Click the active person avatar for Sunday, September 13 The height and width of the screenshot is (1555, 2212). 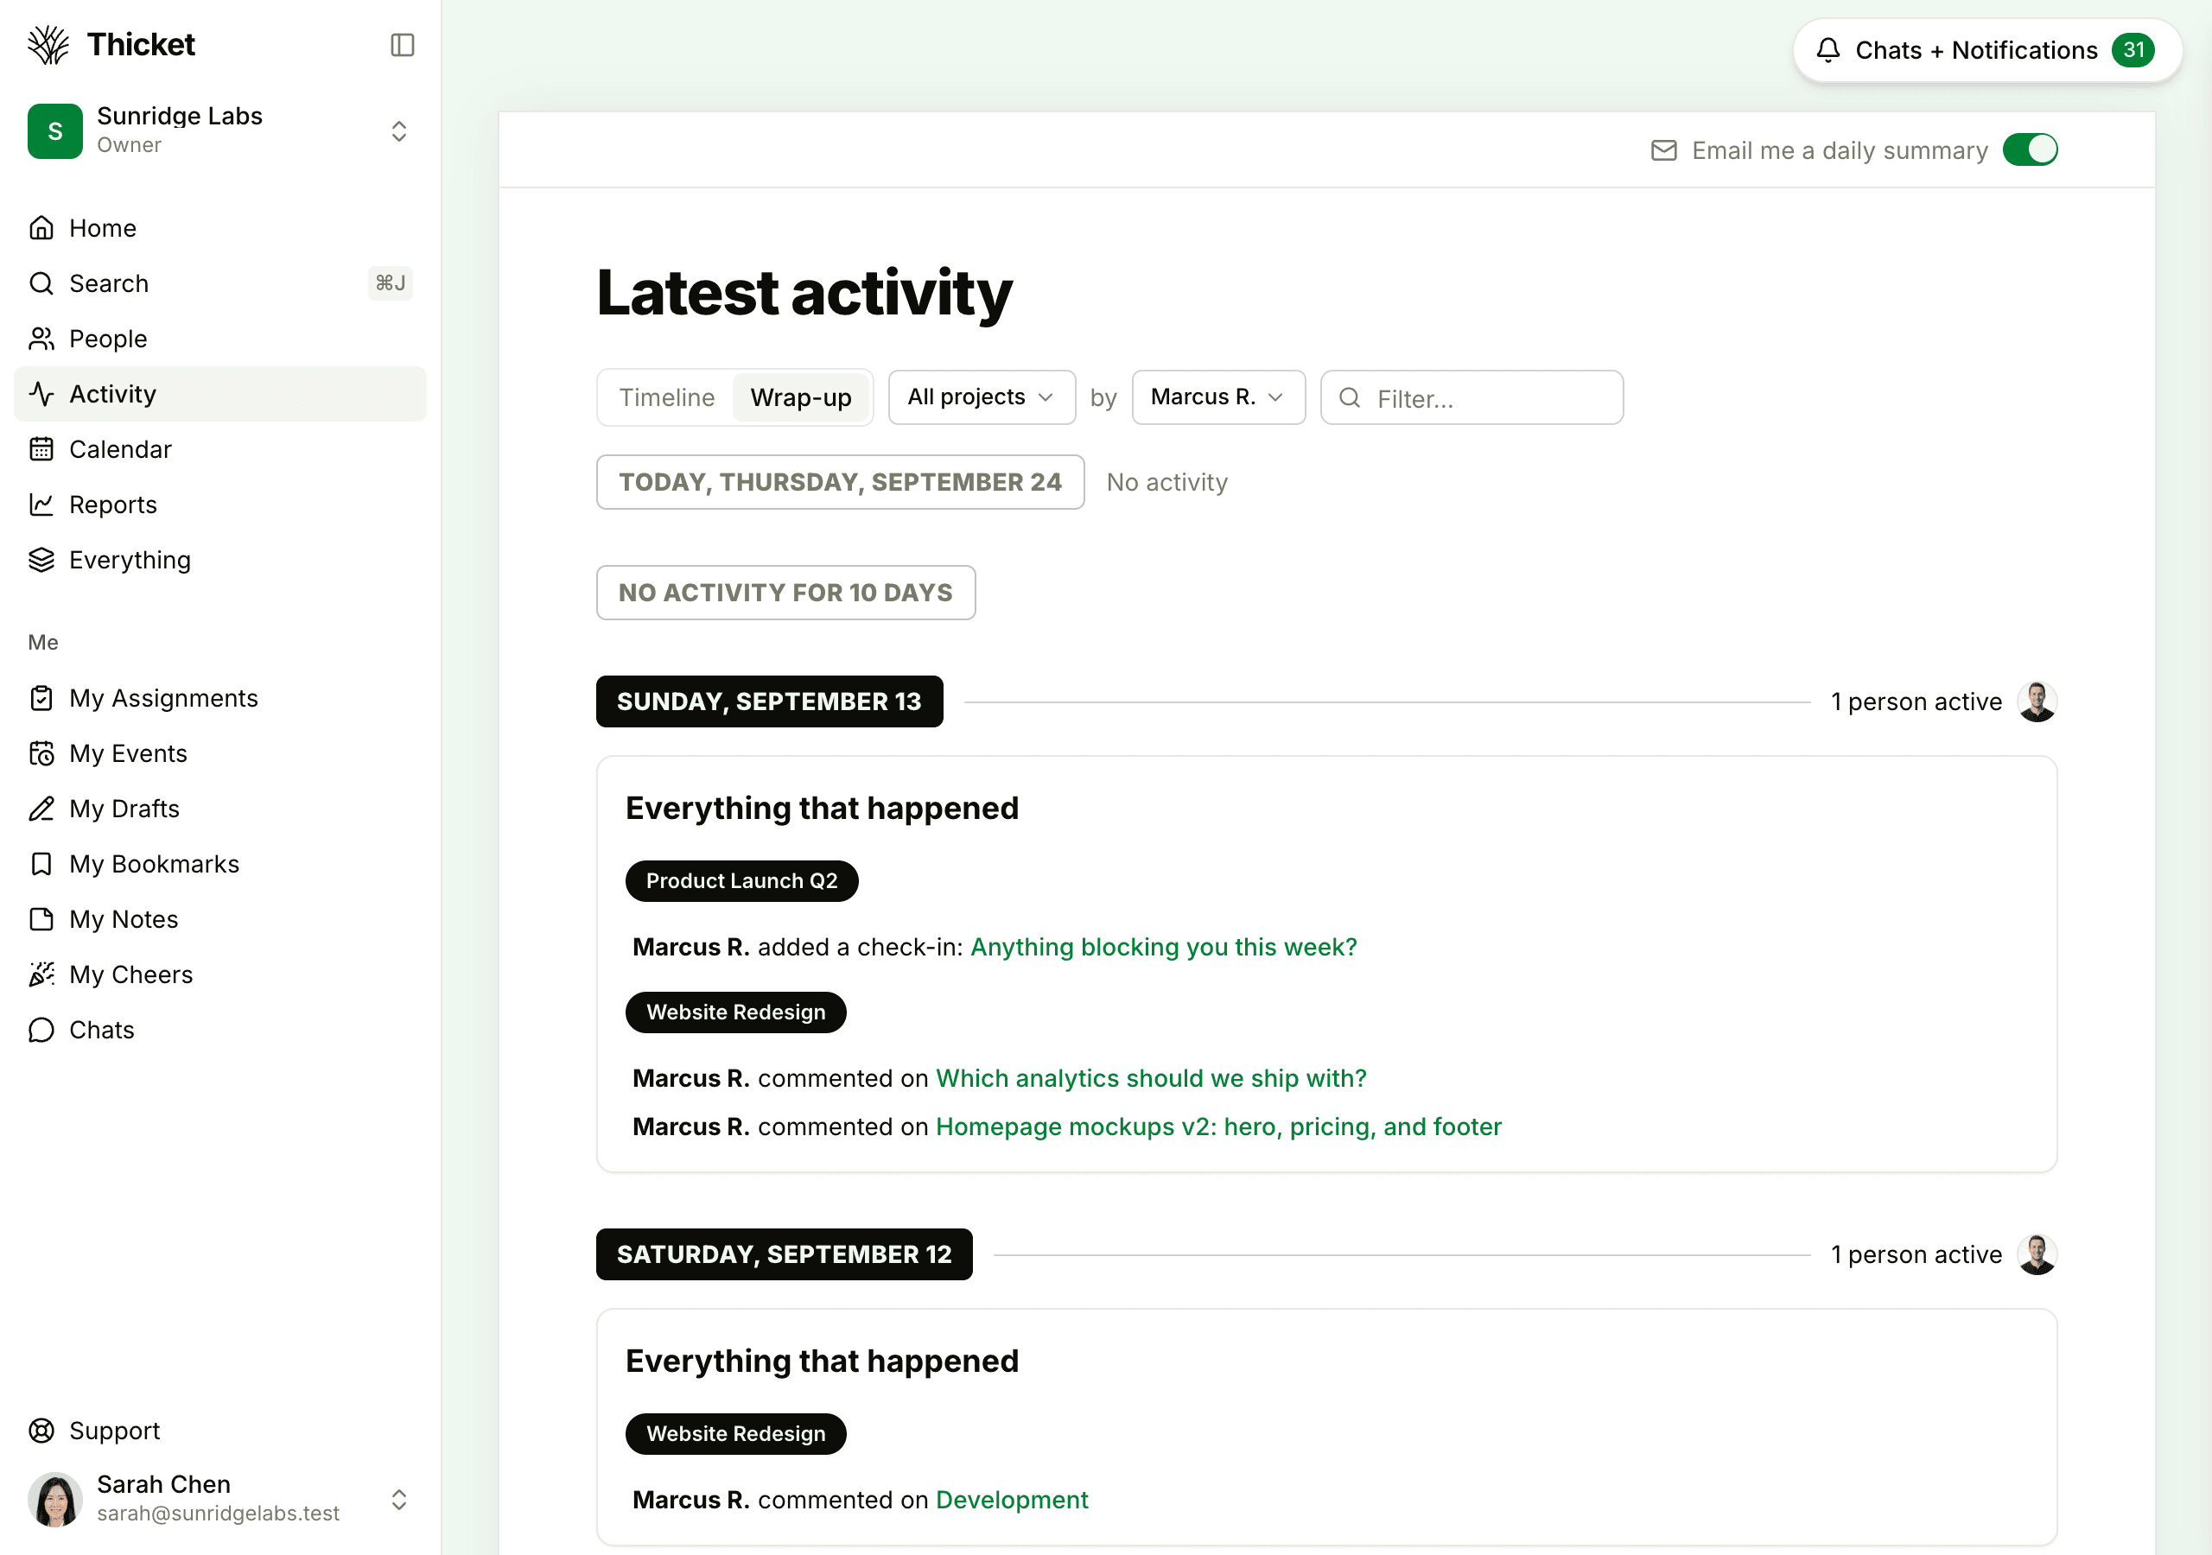pyautogui.click(x=2037, y=701)
